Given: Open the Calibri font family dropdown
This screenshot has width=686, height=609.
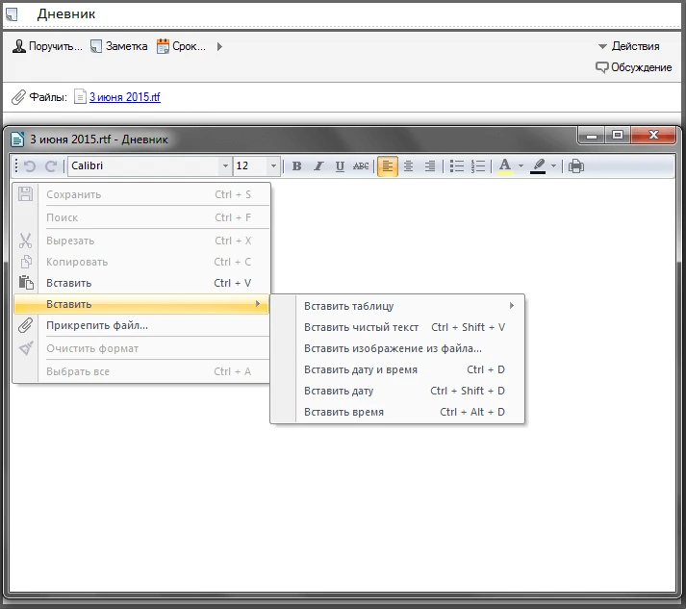Looking at the screenshot, I should (226, 166).
